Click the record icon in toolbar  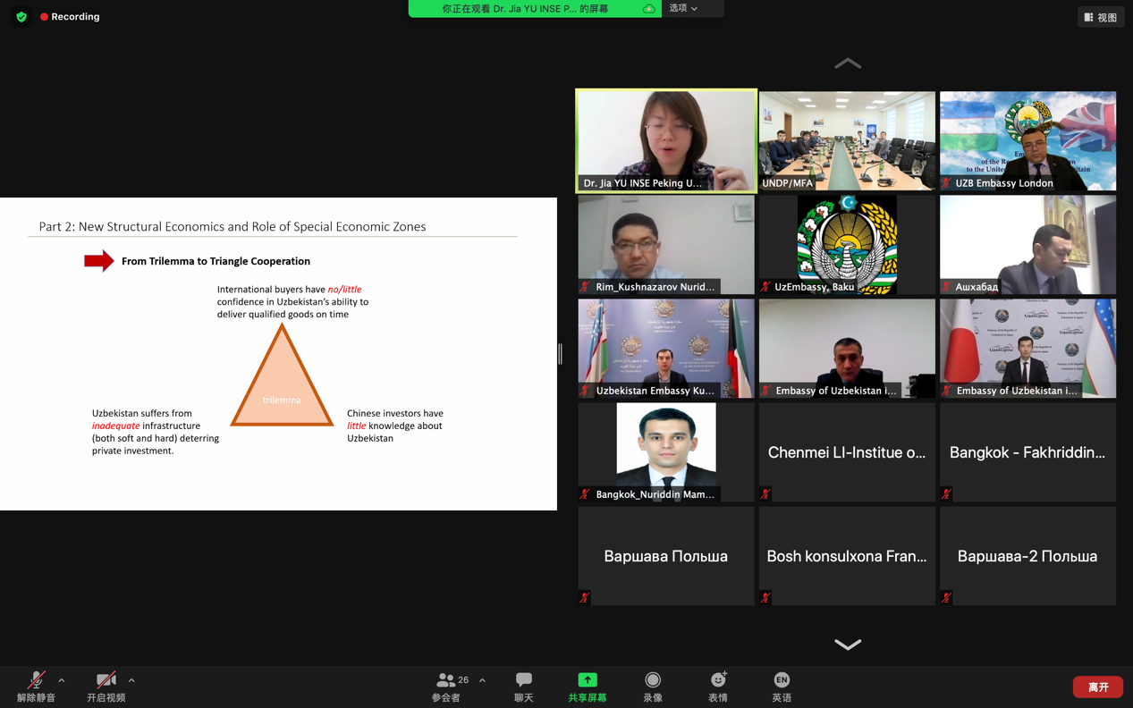click(x=653, y=680)
